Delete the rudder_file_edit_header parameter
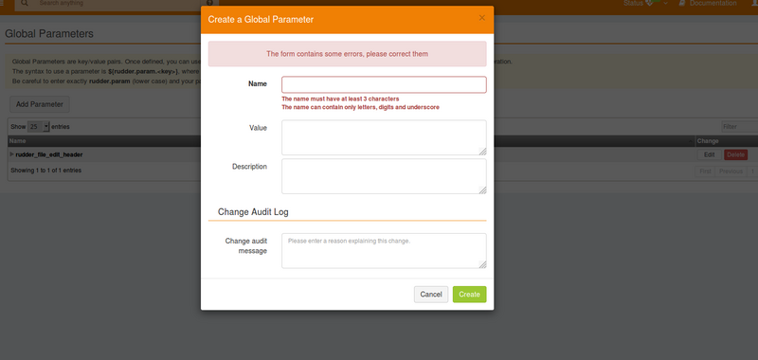 735,154
